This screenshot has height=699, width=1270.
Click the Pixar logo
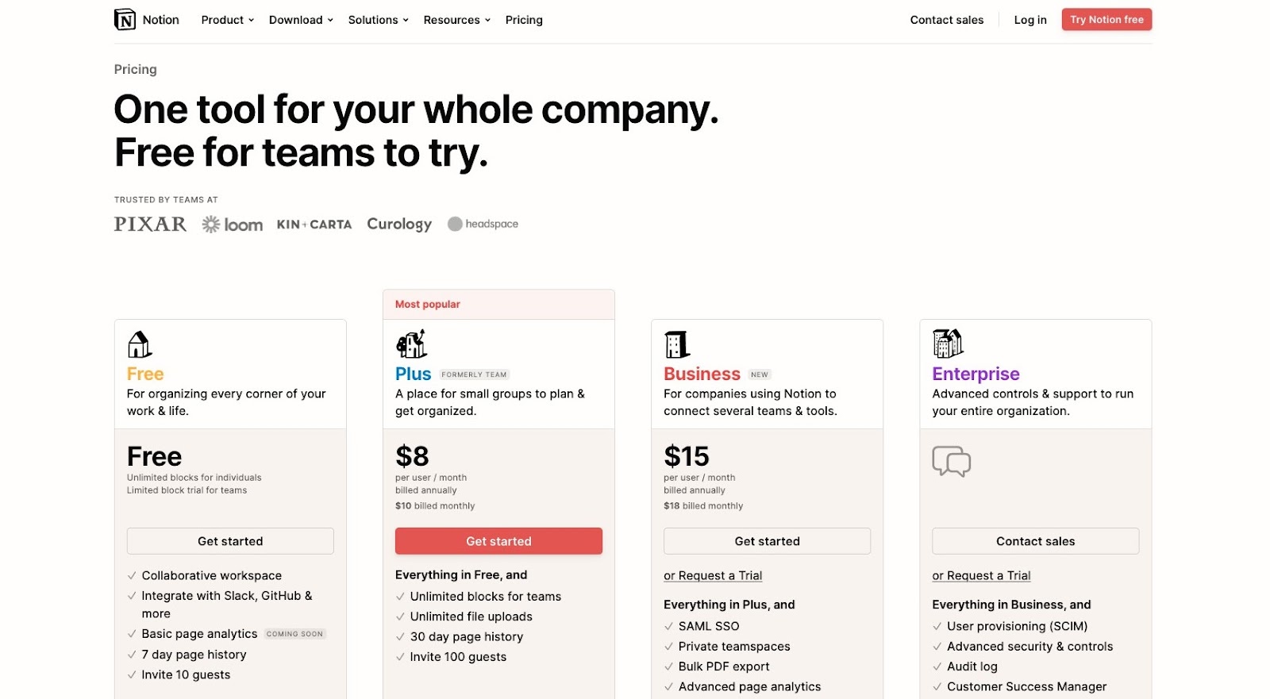[x=150, y=225]
